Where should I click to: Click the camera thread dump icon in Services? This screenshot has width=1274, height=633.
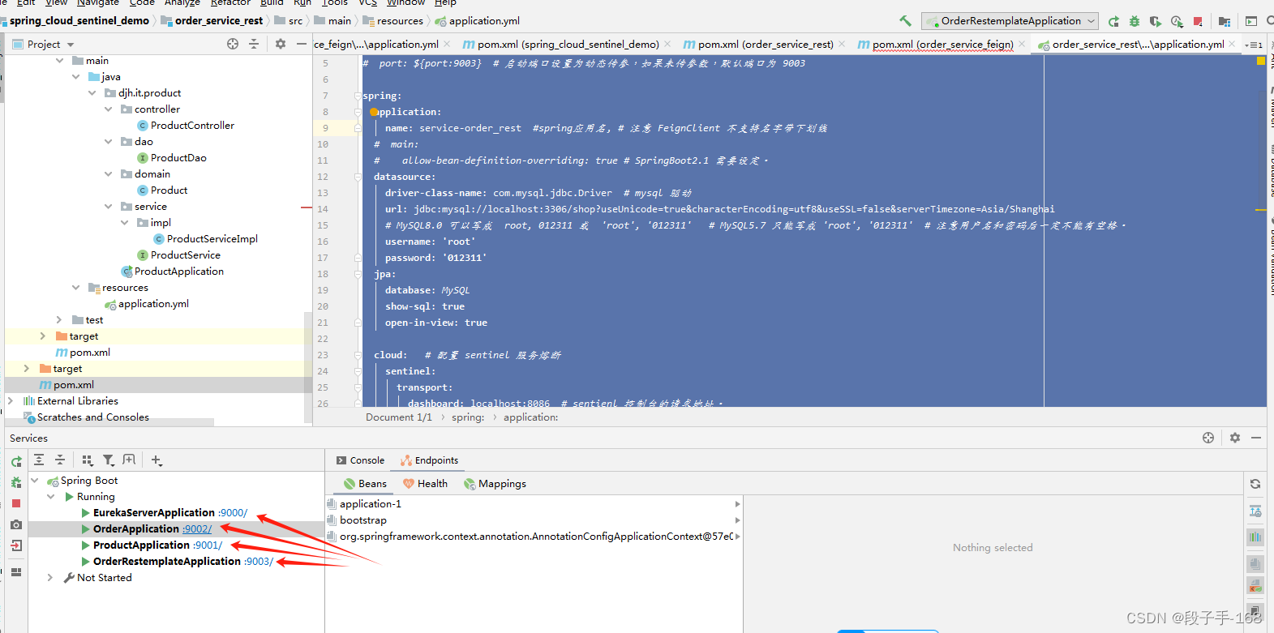[x=16, y=524]
